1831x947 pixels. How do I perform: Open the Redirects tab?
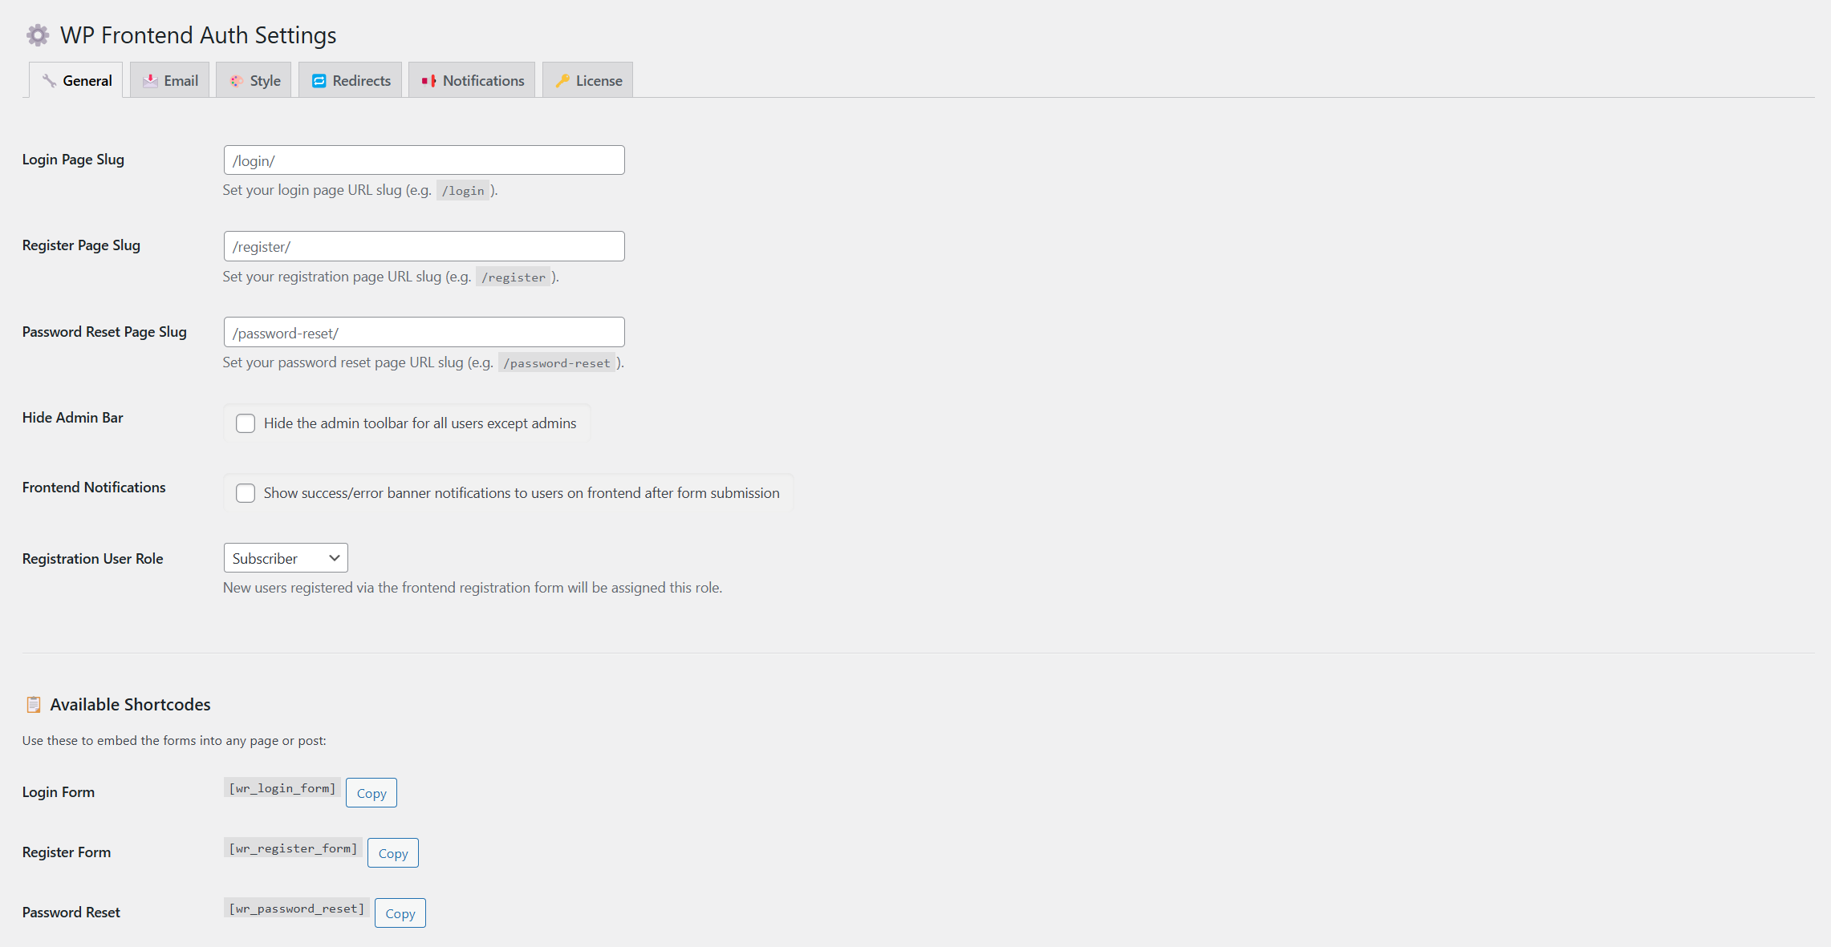350,80
